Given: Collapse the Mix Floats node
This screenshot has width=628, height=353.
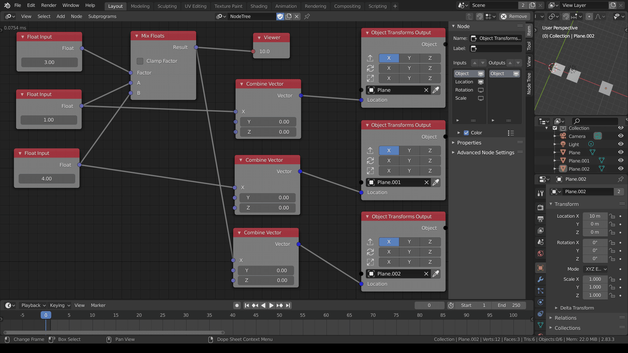Looking at the screenshot, I should [136, 36].
